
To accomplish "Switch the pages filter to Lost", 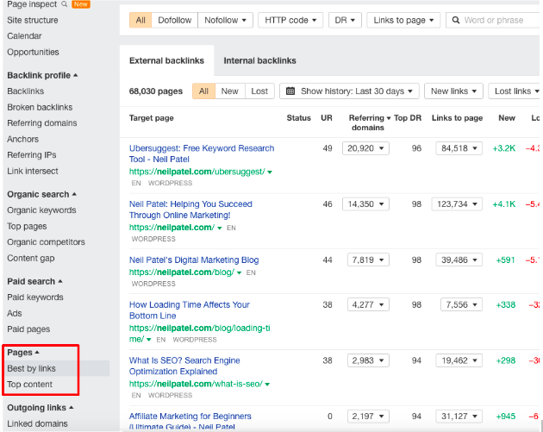I will point(259,91).
